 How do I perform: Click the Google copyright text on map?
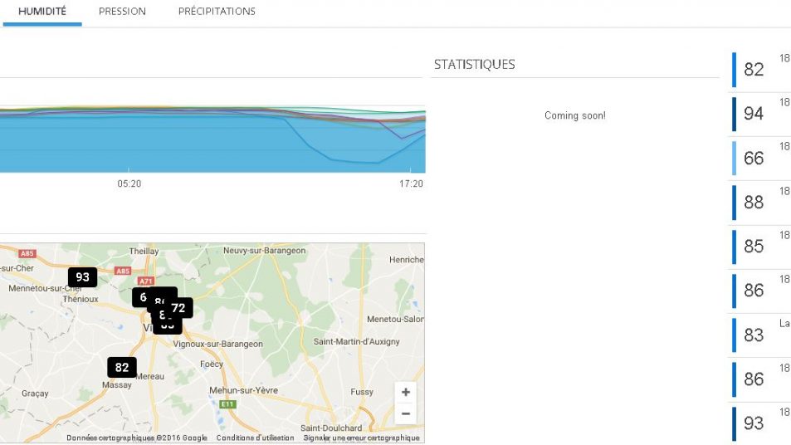137,438
